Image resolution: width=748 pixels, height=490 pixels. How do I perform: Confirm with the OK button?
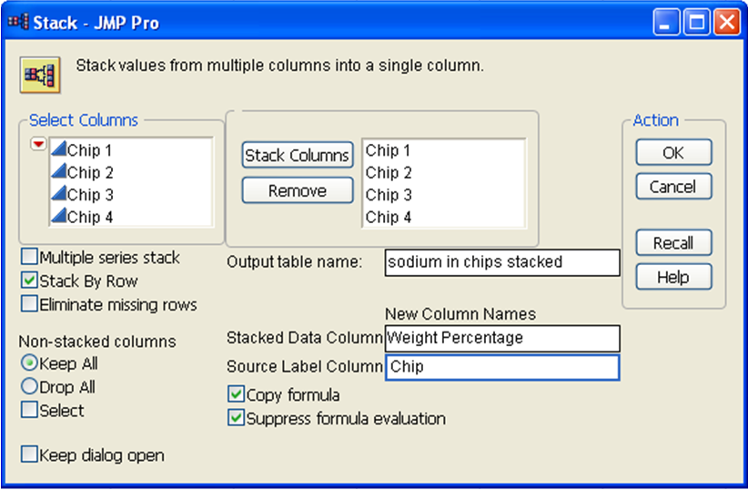673,153
